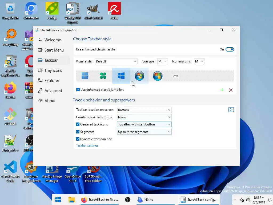Switch to Firefox StartAllBack taskbar window
This screenshot has height=205, width=273.
(x=100, y=200)
